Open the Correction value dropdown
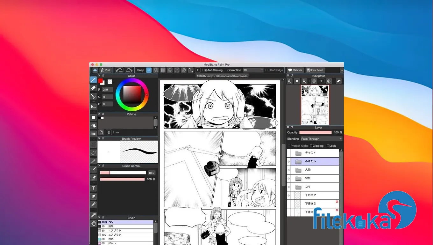The image size is (433, 245). pos(253,70)
